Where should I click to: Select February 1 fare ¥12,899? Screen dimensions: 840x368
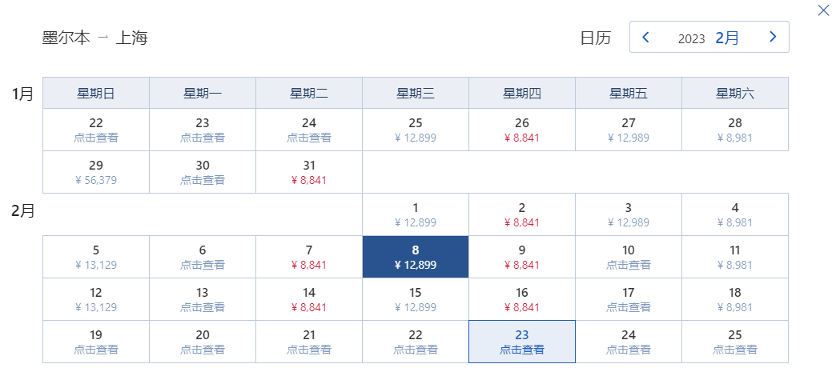pyautogui.click(x=416, y=214)
